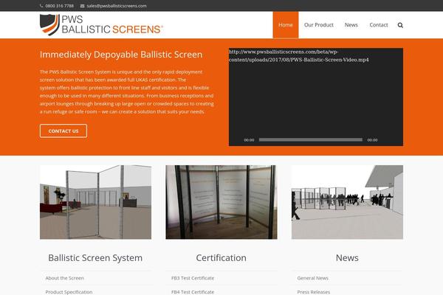Click the News section heading
443x295 pixels.
(x=347, y=257)
